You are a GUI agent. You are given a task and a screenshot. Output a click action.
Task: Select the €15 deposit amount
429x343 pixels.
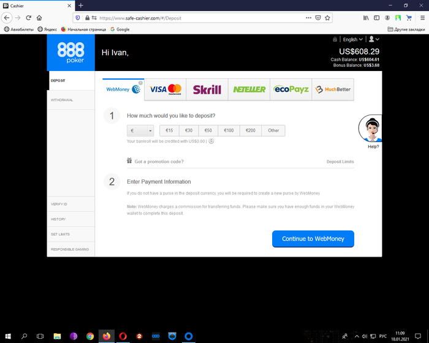pyautogui.click(x=169, y=130)
